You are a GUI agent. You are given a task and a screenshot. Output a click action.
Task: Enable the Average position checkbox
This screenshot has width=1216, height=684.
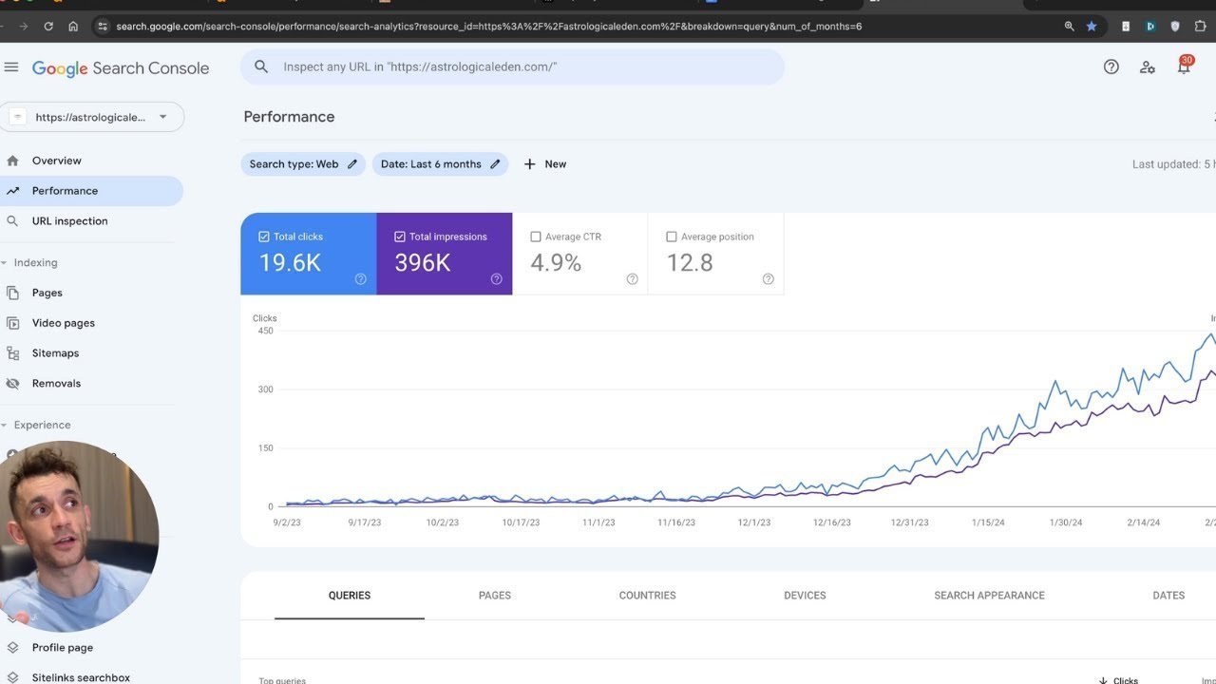coord(672,237)
